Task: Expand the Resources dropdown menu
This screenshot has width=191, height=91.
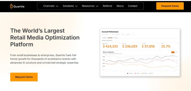Action: point(90,6)
